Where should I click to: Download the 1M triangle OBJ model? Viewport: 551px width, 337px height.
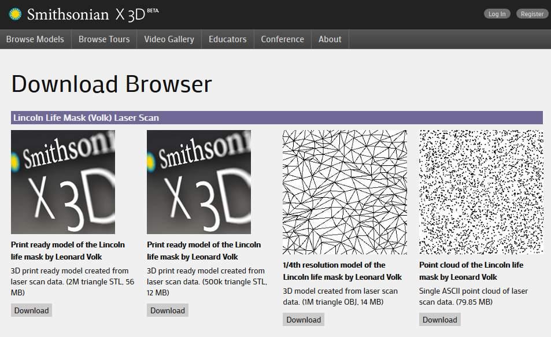tap(304, 320)
